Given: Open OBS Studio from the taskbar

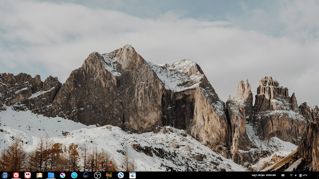Looking at the screenshot, I should [98, 175].
